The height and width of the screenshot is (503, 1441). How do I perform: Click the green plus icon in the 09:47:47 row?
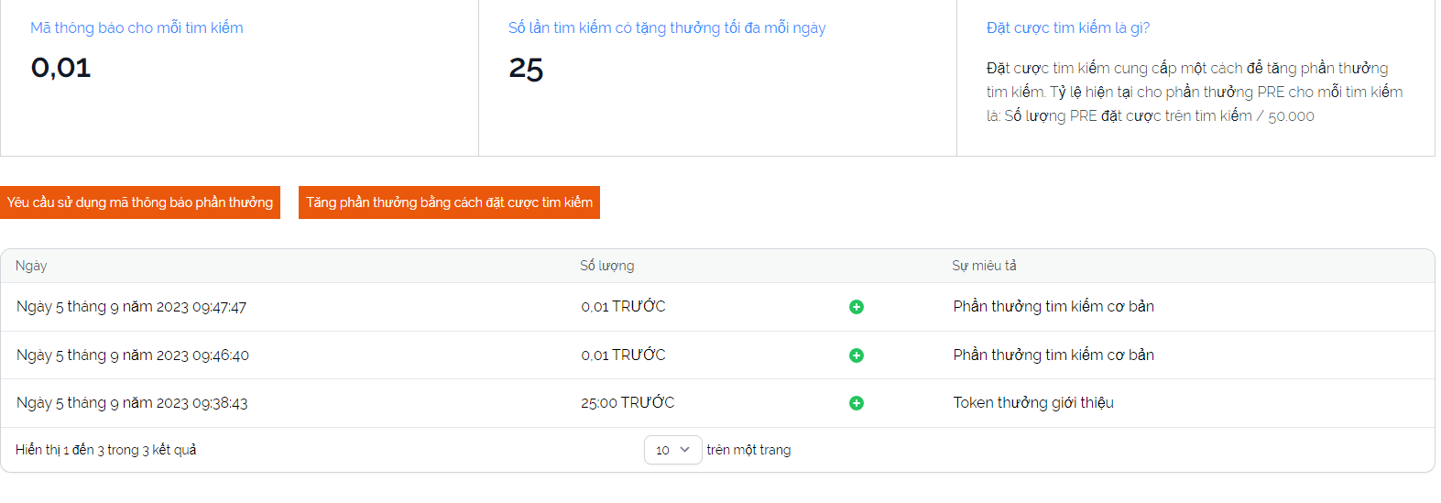click(x=856, y=307)
